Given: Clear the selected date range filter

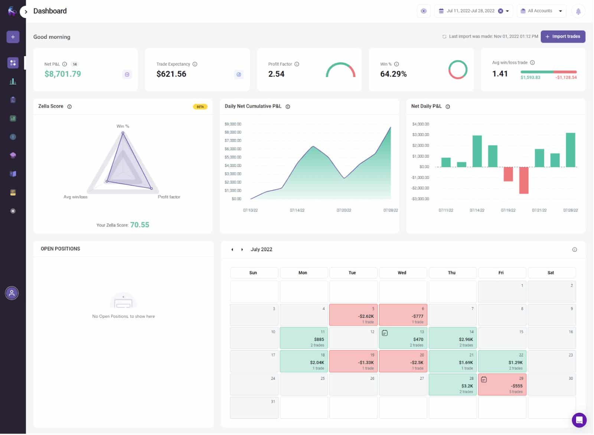Looking at the screenshot, I should [501, 11].
